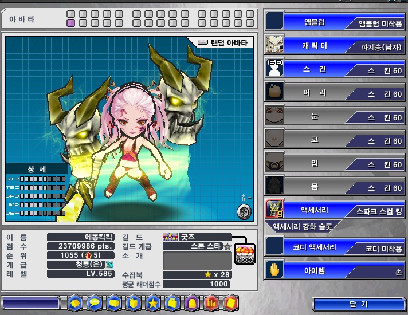Click the eyes part thumbnail icon

[274, 115]
